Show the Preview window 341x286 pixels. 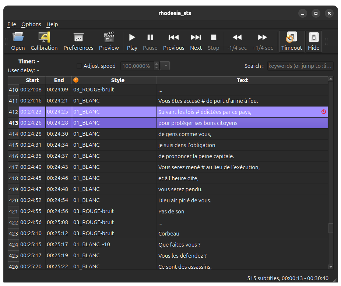click(x=109, y=41)
